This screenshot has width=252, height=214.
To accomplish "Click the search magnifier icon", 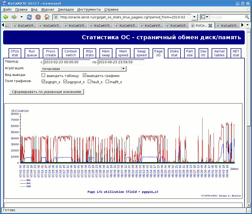I will tap(247, 17).
